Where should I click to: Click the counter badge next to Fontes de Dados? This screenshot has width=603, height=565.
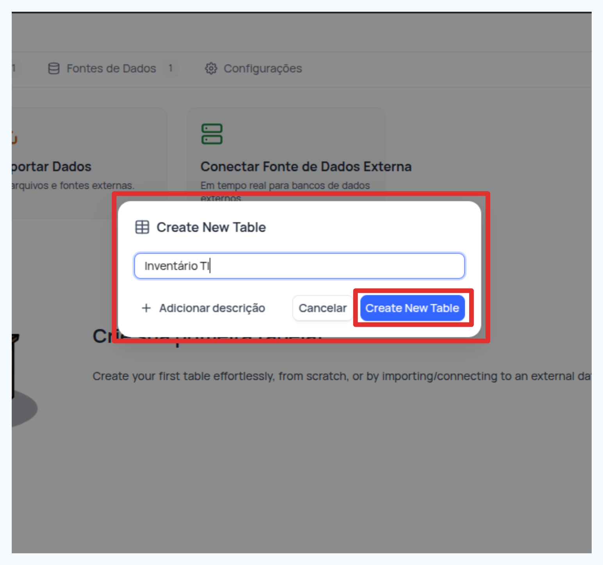tap(171, 68)
